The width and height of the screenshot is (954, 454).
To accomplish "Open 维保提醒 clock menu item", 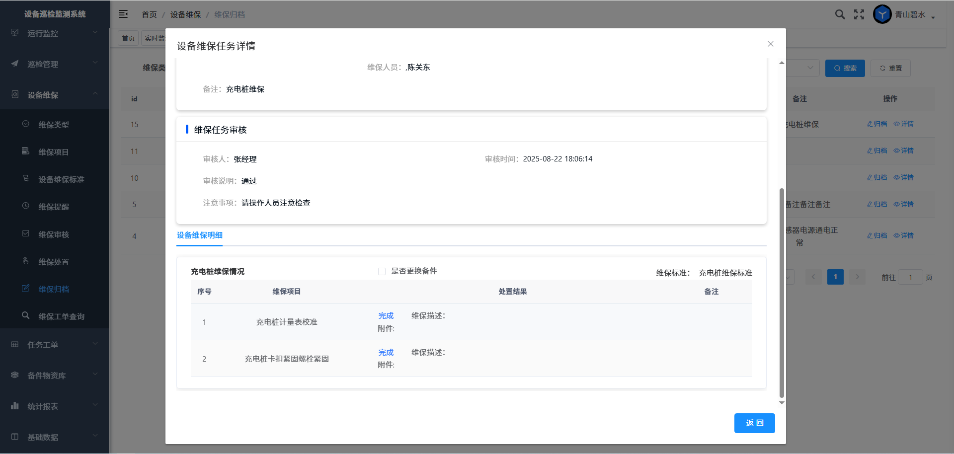I will click(54, 207).
